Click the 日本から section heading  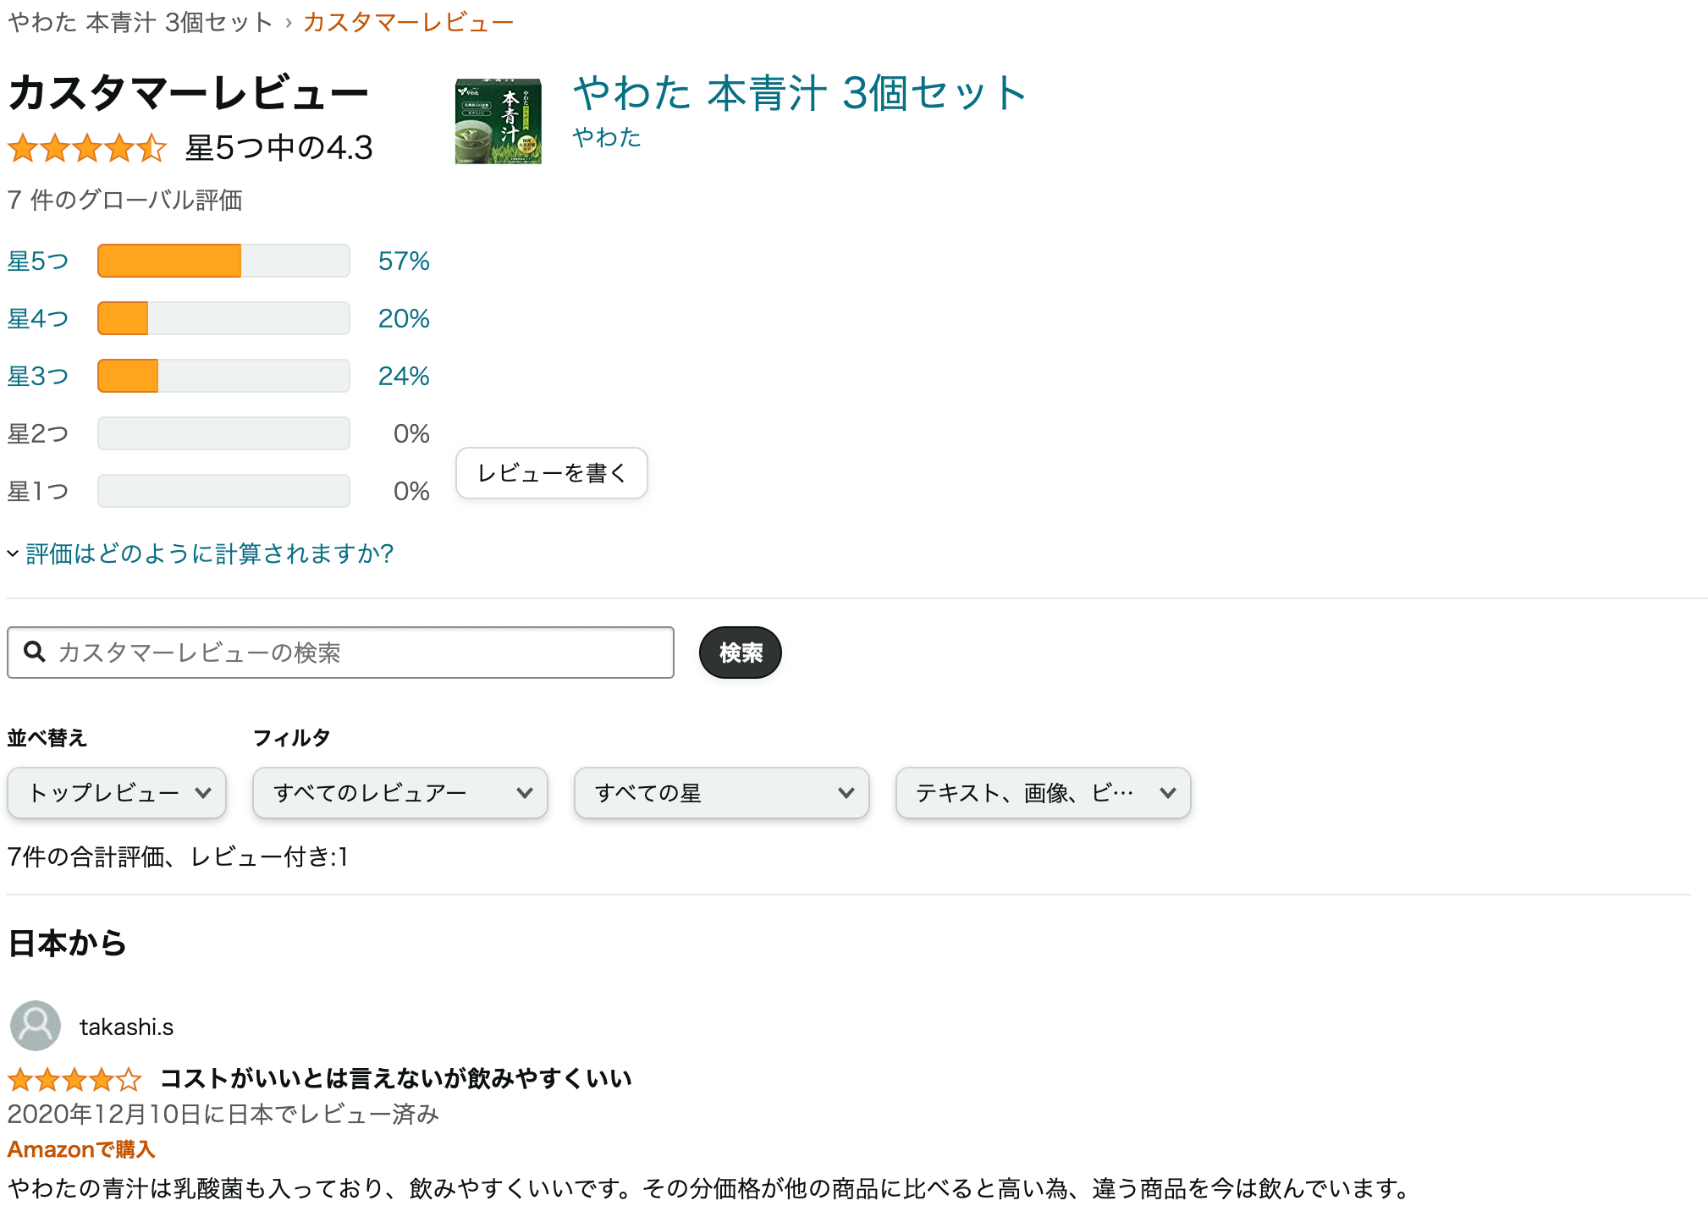pyautogui.click(x=68, y=943)
